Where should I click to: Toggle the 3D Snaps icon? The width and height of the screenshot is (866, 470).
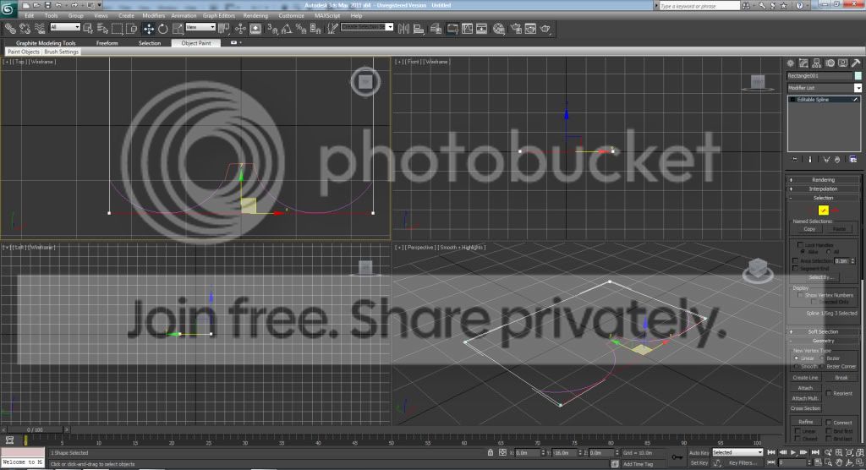click(x=272, y=29)
